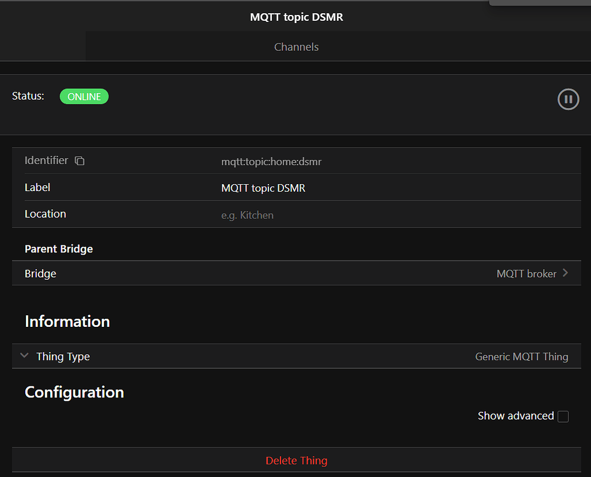Image resolution: width=591 pixels, height=477 pixels.
Task: Click the Show advanced label
Action: pyautogui.click(x=515, y=416)
